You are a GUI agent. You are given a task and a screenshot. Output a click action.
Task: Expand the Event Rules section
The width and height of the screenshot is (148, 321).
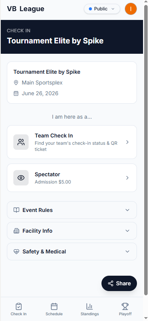coord(72,210)
